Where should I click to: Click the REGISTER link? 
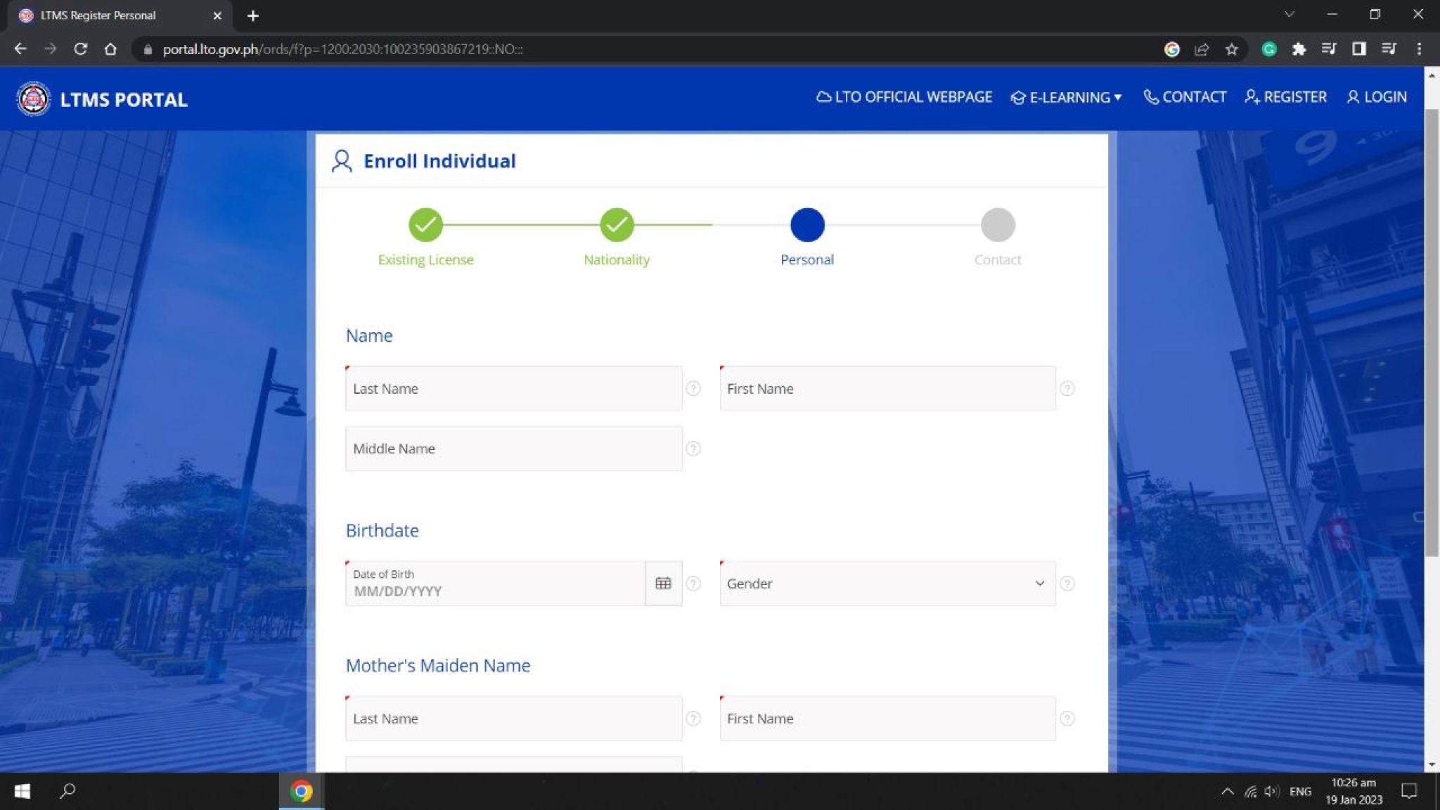[x=1285, y=97]
